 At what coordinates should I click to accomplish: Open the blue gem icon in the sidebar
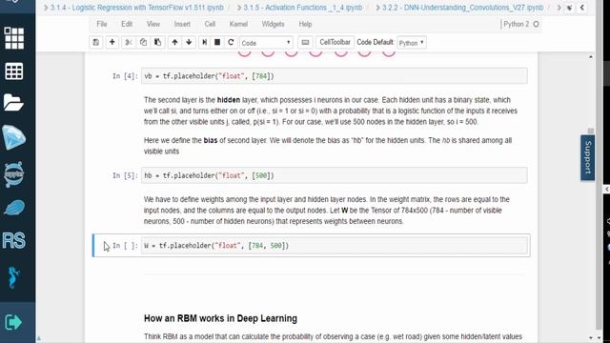(x=14, y=137)
